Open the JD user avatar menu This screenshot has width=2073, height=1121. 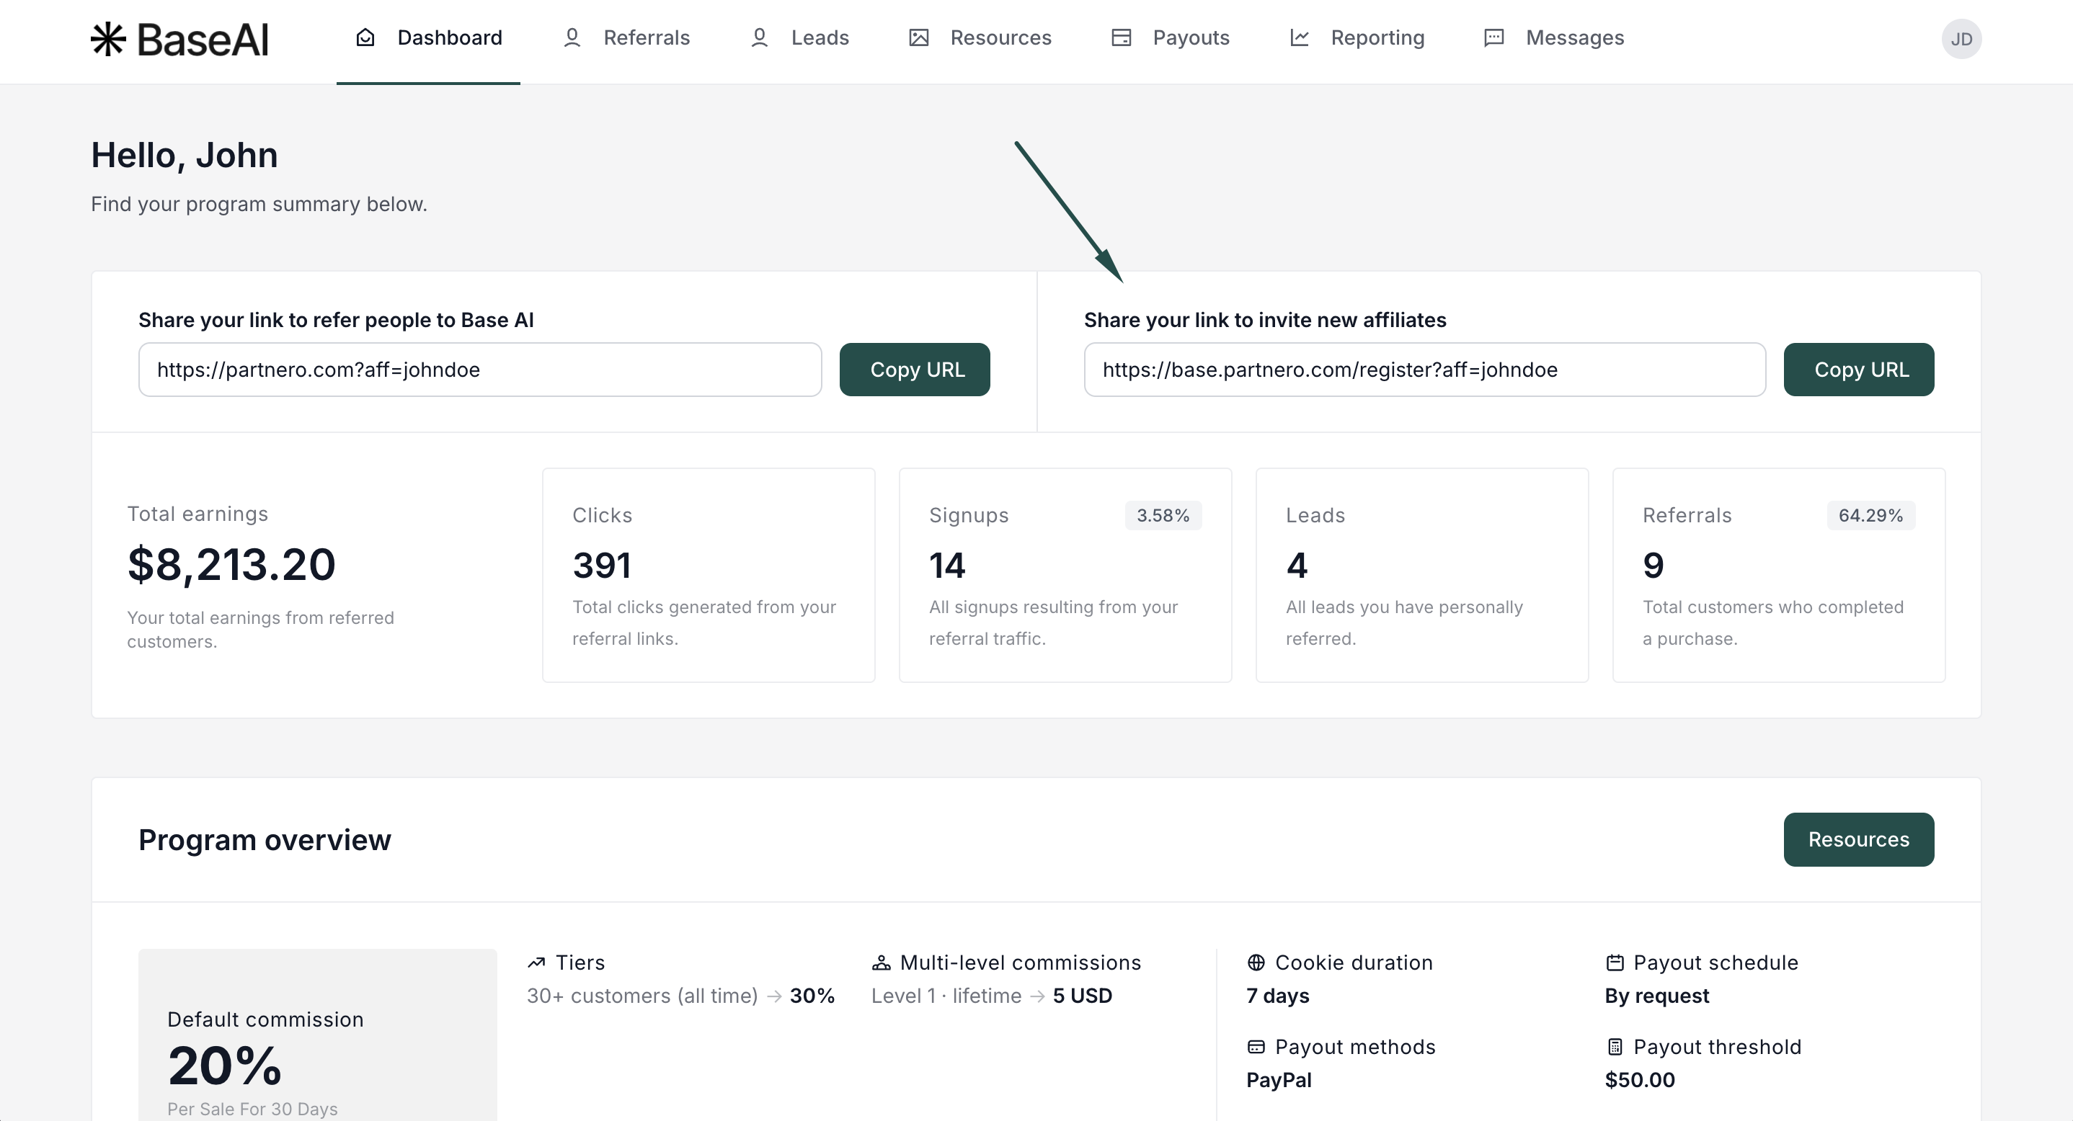click(1961, 39)
